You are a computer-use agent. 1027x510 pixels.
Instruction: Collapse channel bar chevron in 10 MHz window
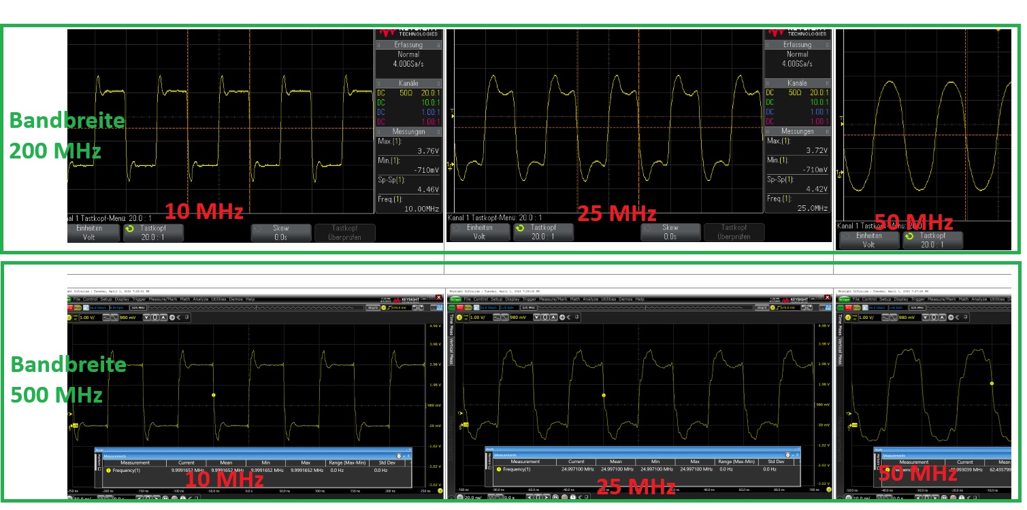[x=178, y=318]
